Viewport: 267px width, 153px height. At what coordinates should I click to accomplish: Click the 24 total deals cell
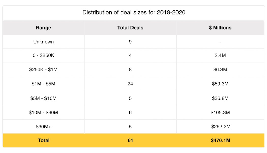[130, 84]
